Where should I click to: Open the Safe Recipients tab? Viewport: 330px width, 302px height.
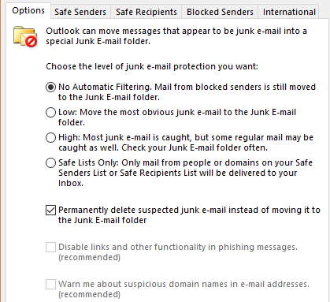[x=146, y=12]
